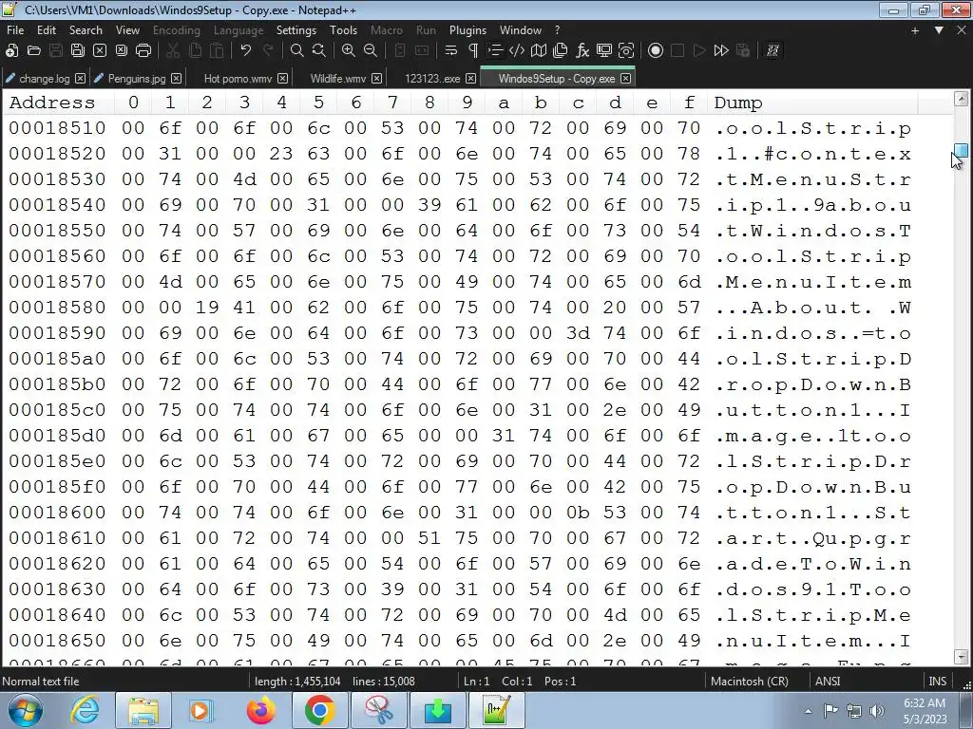Click the Undo arrow icon

point(246,51)
